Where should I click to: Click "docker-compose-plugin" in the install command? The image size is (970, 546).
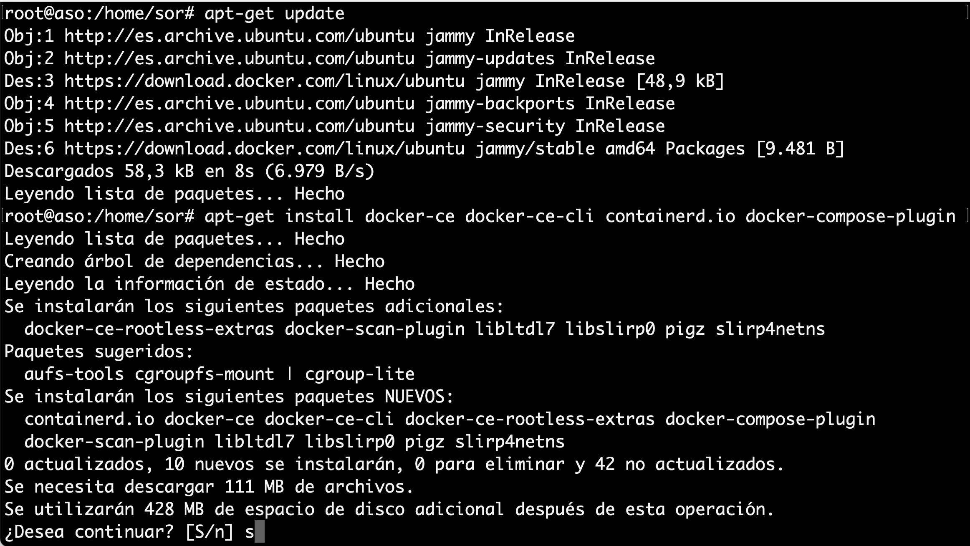(850, 216)
